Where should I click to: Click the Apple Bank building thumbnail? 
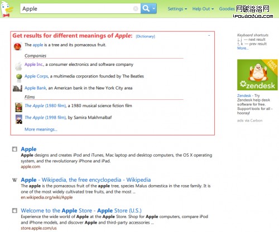coord(17,89)
